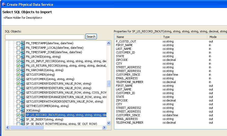Click the vertical scrollbar thumb in SQL Objects
The image size is (227, 136).
pos(108,84)
